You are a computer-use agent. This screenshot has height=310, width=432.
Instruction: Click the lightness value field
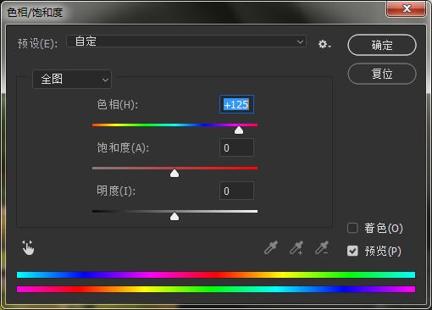tap(236, 191)
